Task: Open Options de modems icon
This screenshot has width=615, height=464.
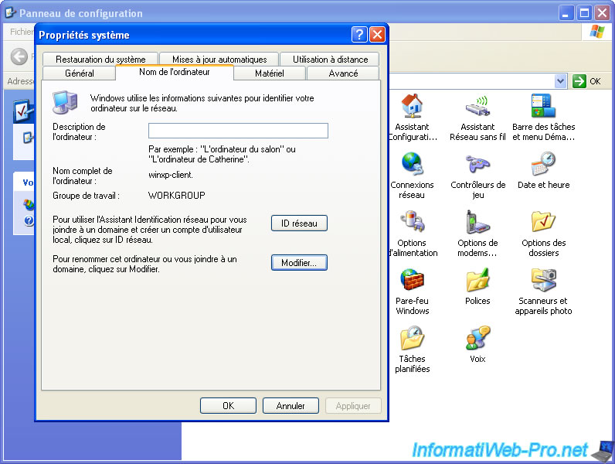Action: [477, 221]
